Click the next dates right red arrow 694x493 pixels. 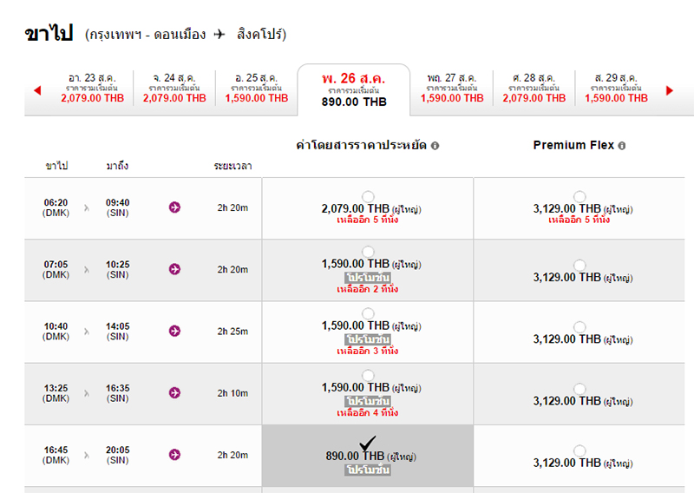point(669,90)
